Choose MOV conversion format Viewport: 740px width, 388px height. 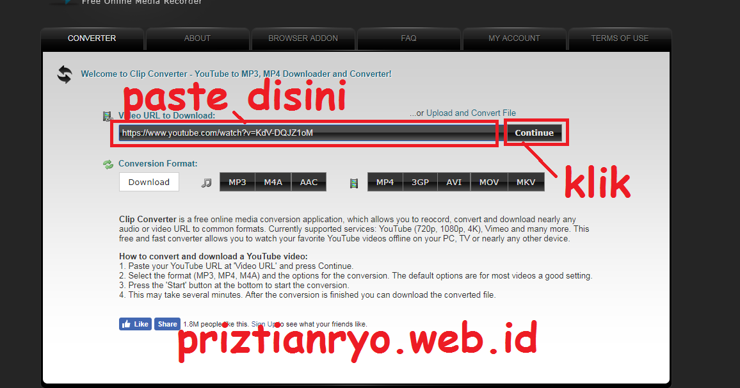pyautogui.click(x=489, y=182)
